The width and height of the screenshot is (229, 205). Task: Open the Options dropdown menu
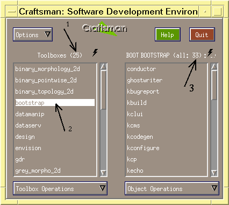(x=33, y=34)
